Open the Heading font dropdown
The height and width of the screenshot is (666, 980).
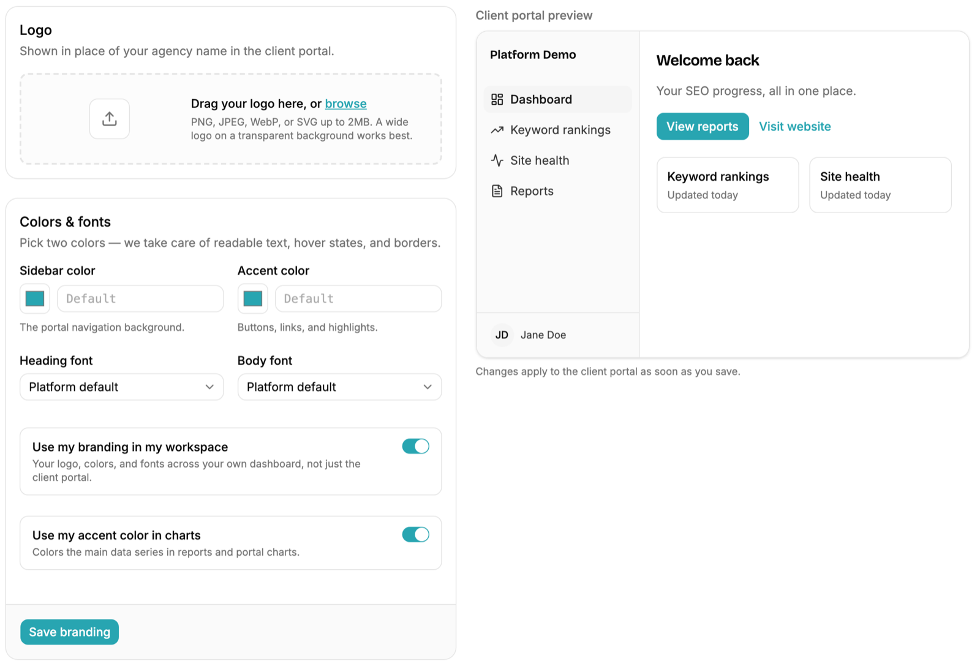coord(122,387)
